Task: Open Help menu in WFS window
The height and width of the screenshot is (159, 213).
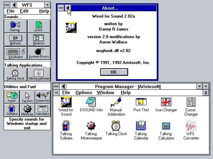Action: point(44,11)
